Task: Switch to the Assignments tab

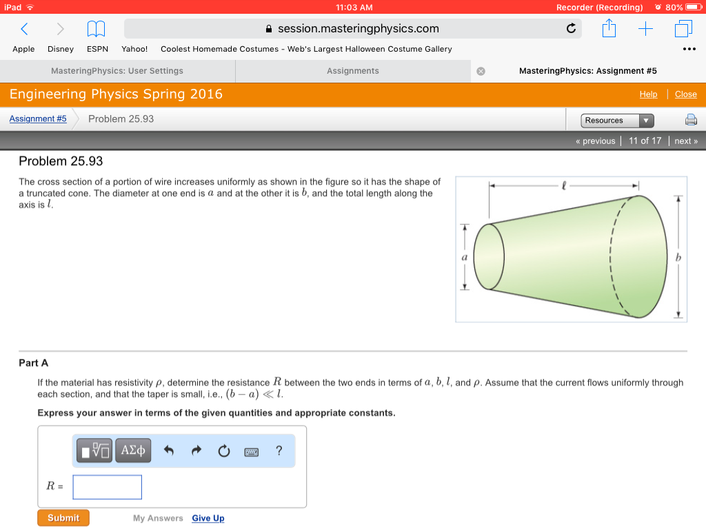Action: click(353, 70)
